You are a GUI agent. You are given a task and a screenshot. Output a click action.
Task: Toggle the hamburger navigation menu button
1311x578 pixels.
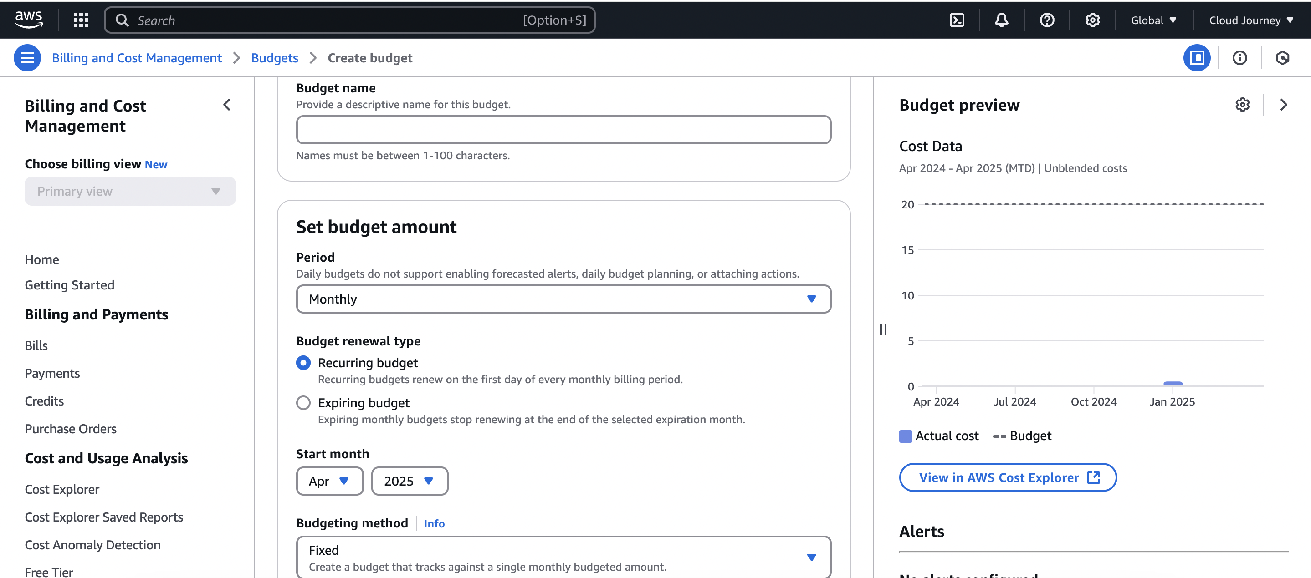[x=27, y=58]
